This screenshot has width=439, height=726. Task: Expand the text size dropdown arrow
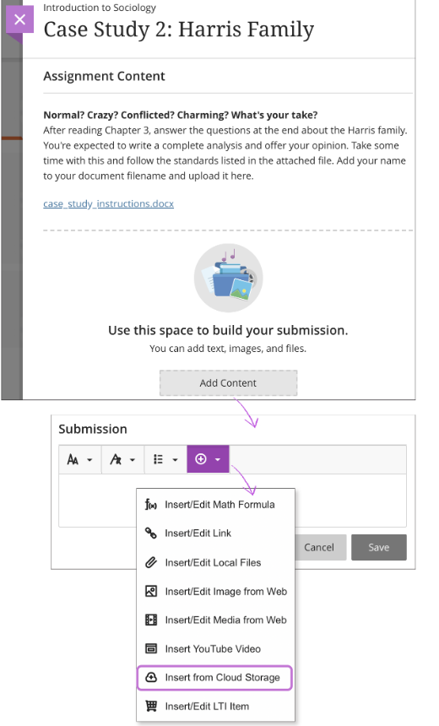pyautogui.click(x=89, y=460)
